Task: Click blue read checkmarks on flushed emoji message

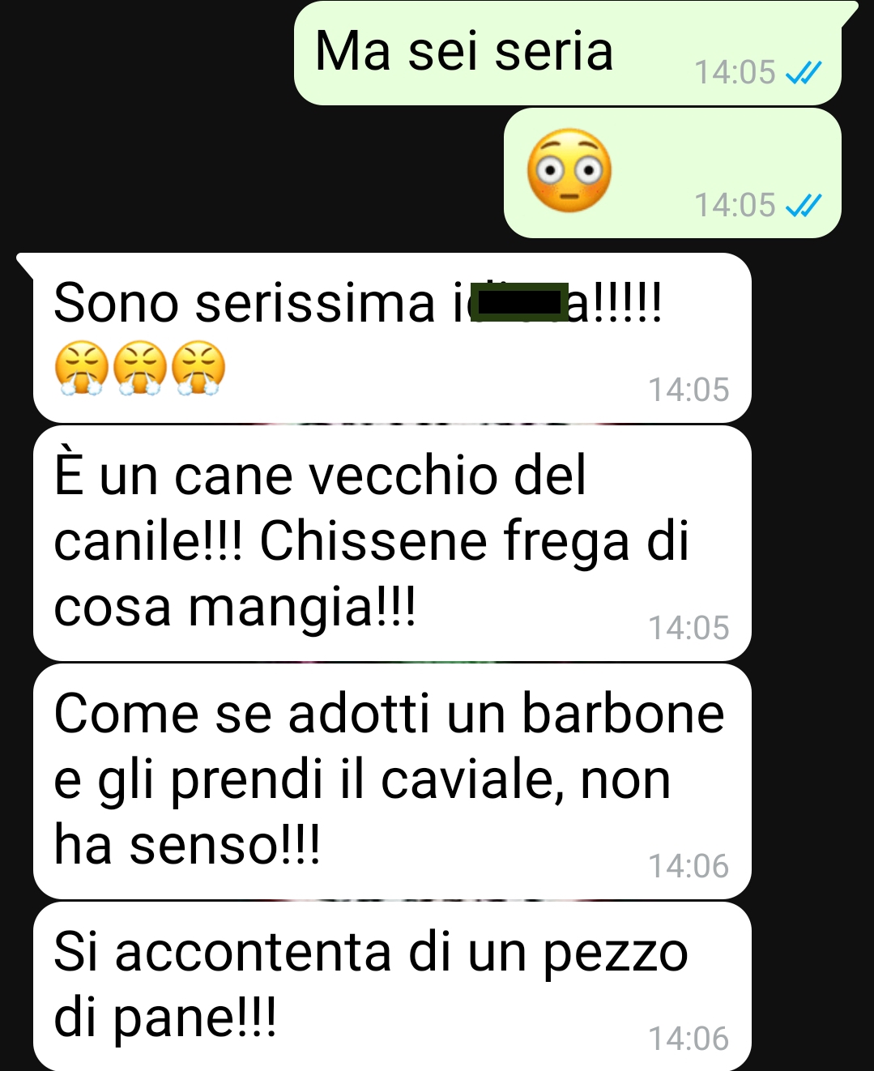Action: point(804,206)
